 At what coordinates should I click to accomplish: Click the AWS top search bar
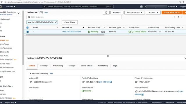[x=78, y=7]
